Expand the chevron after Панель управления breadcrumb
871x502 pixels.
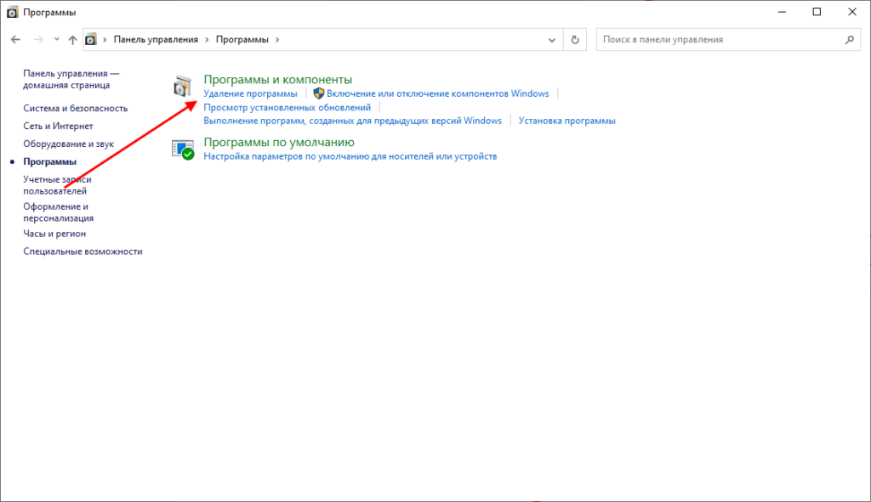[208, 40]
